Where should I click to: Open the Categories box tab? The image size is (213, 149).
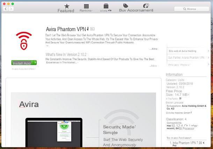tap(106, 8)
